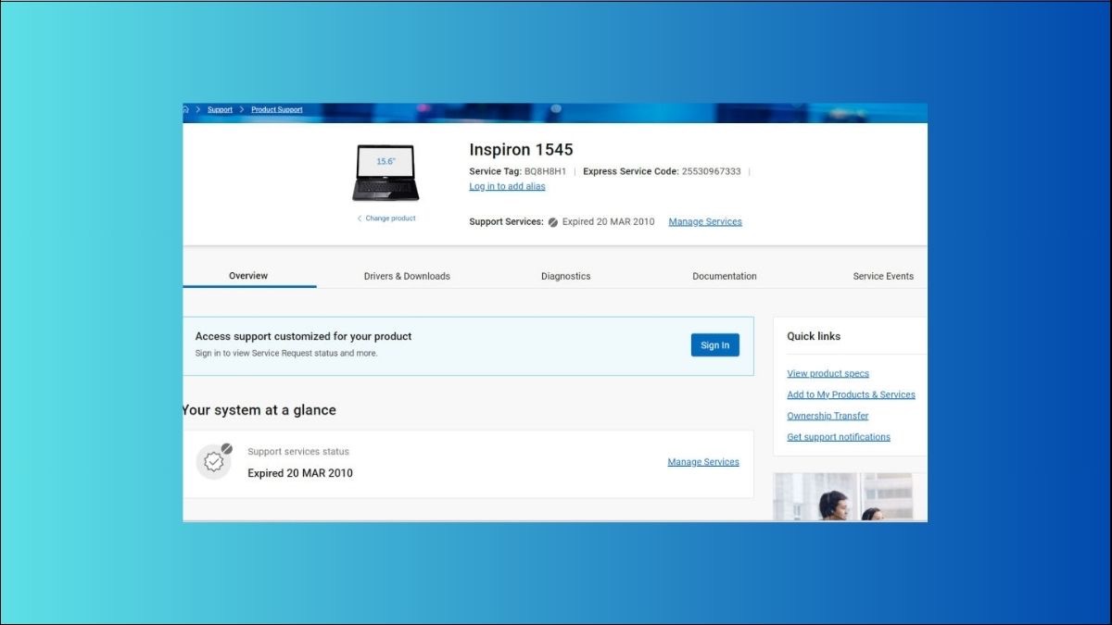Switch to Drivers & Downloads tab

pyautogui.click(x=407, y=276)
